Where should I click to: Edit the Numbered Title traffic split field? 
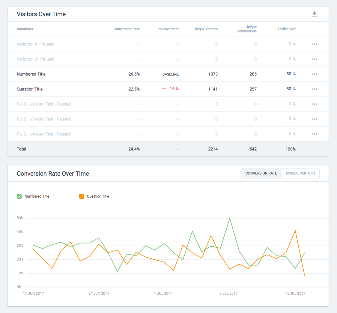(289, 74)
